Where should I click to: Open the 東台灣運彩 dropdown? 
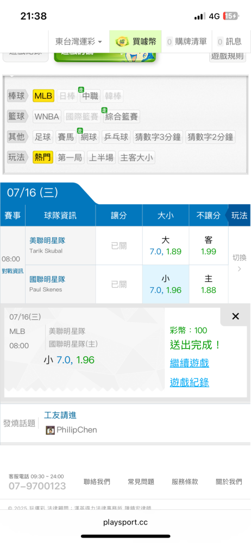coord(79,42)
